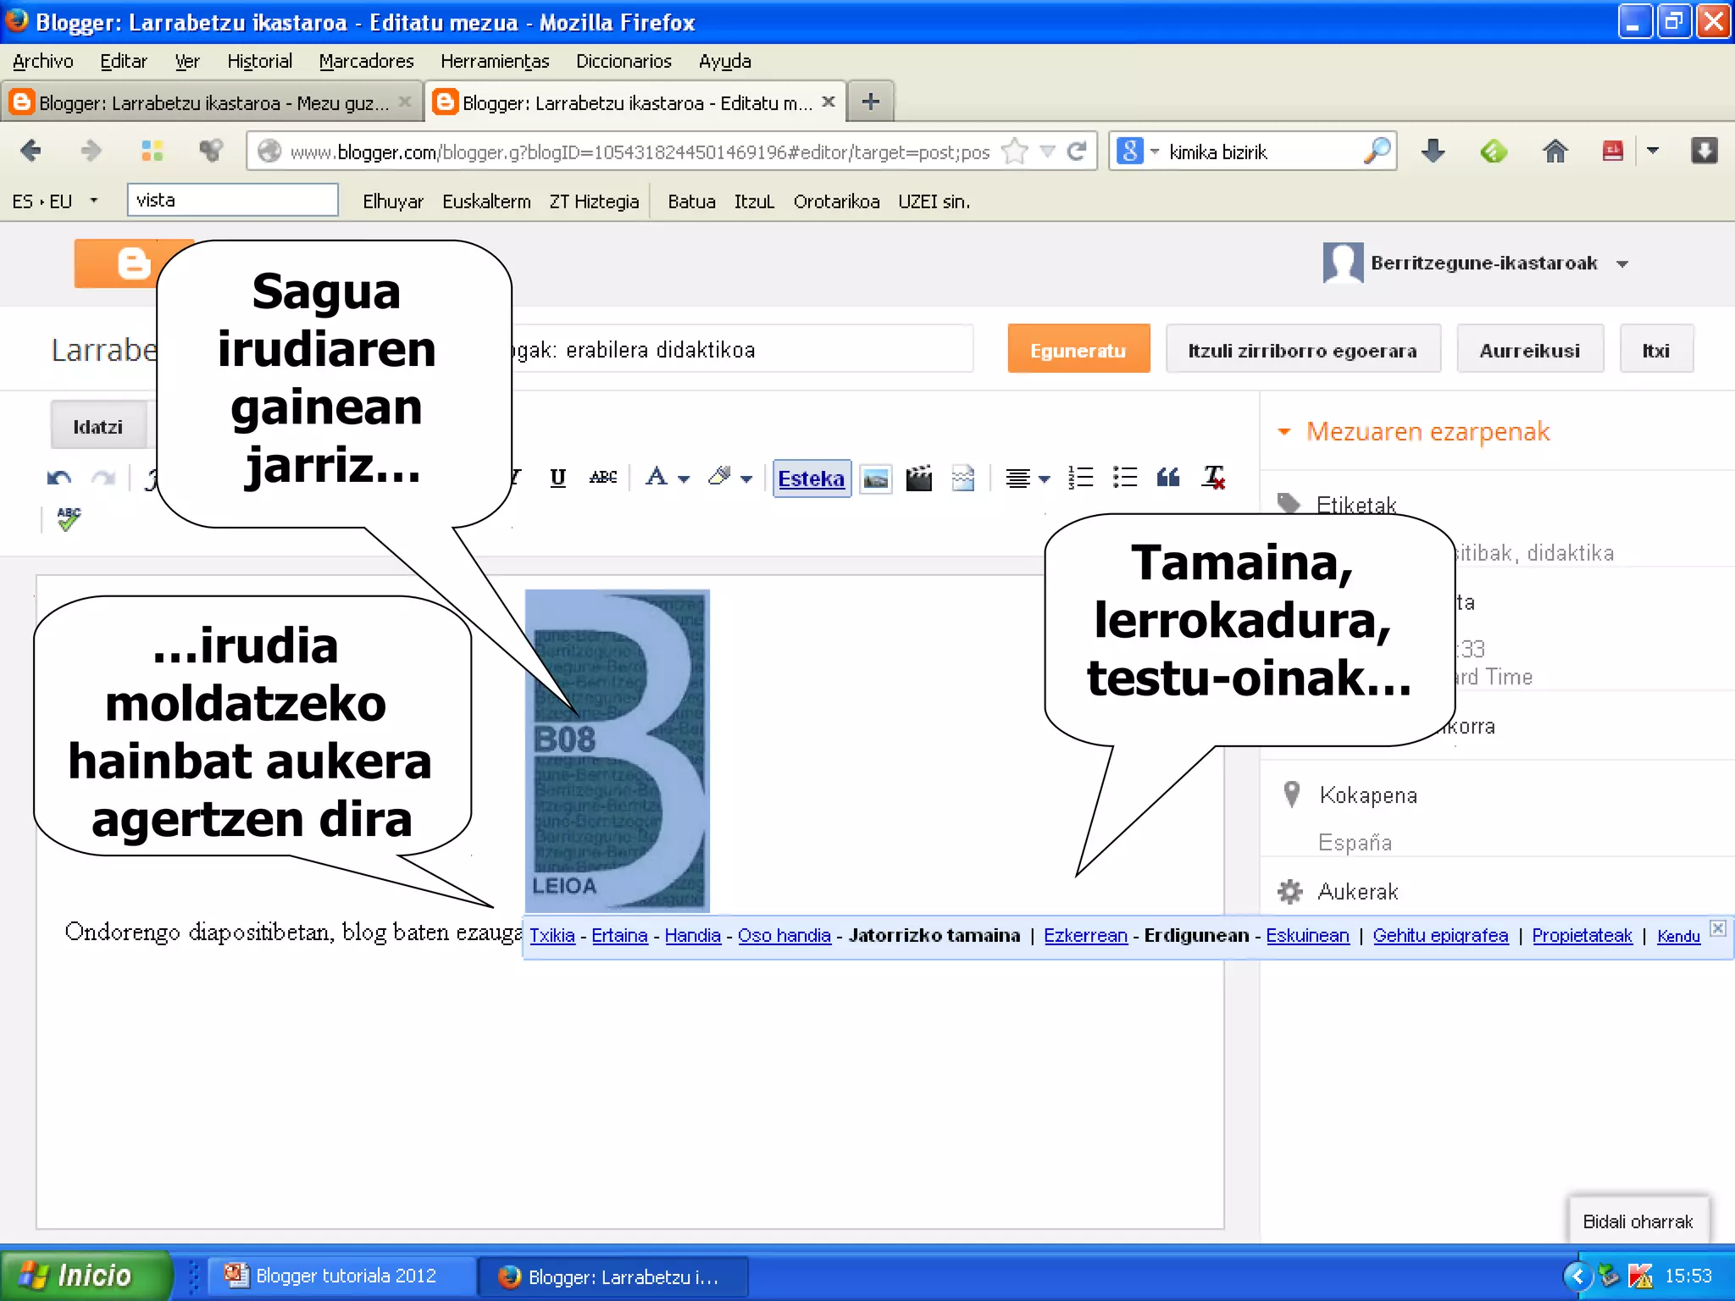The height and width of the screenshot is (1301, 1735).
Task: Remove the image with Kendu
Action: click(x=1678, y=936)
